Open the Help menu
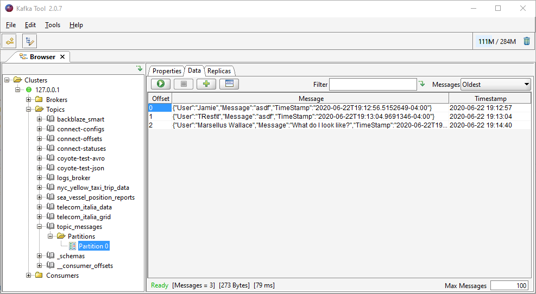This screenshot has width=536, height=294. pos(76,25)
